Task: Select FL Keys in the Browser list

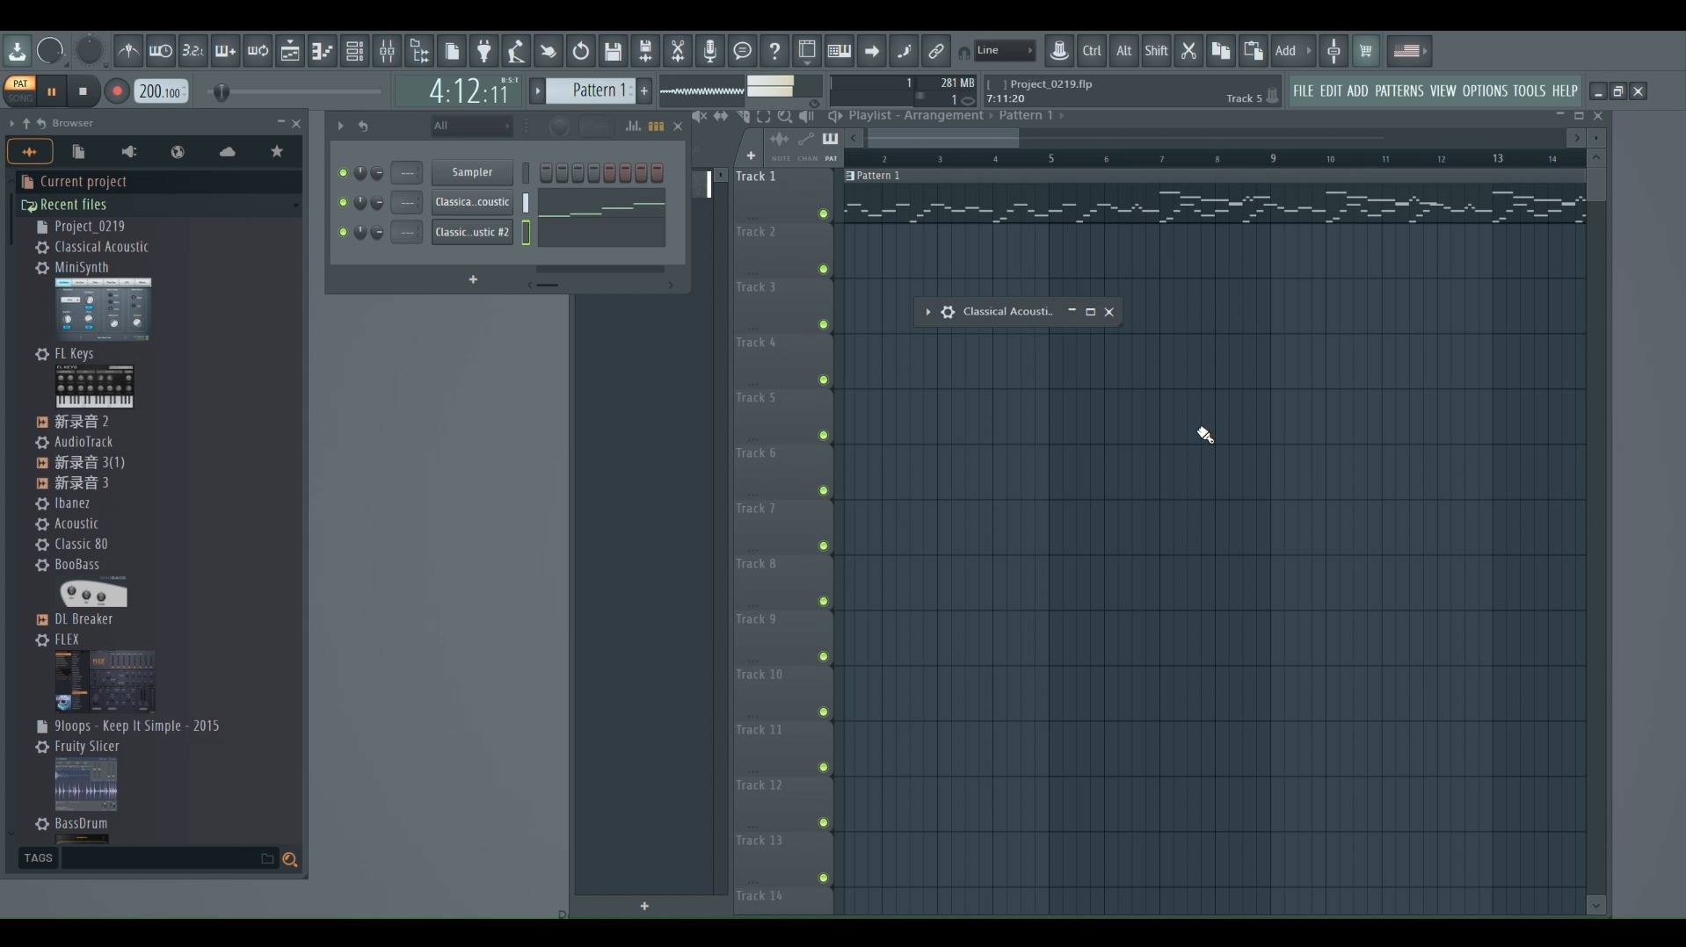Action: click(x=74, y=354)
